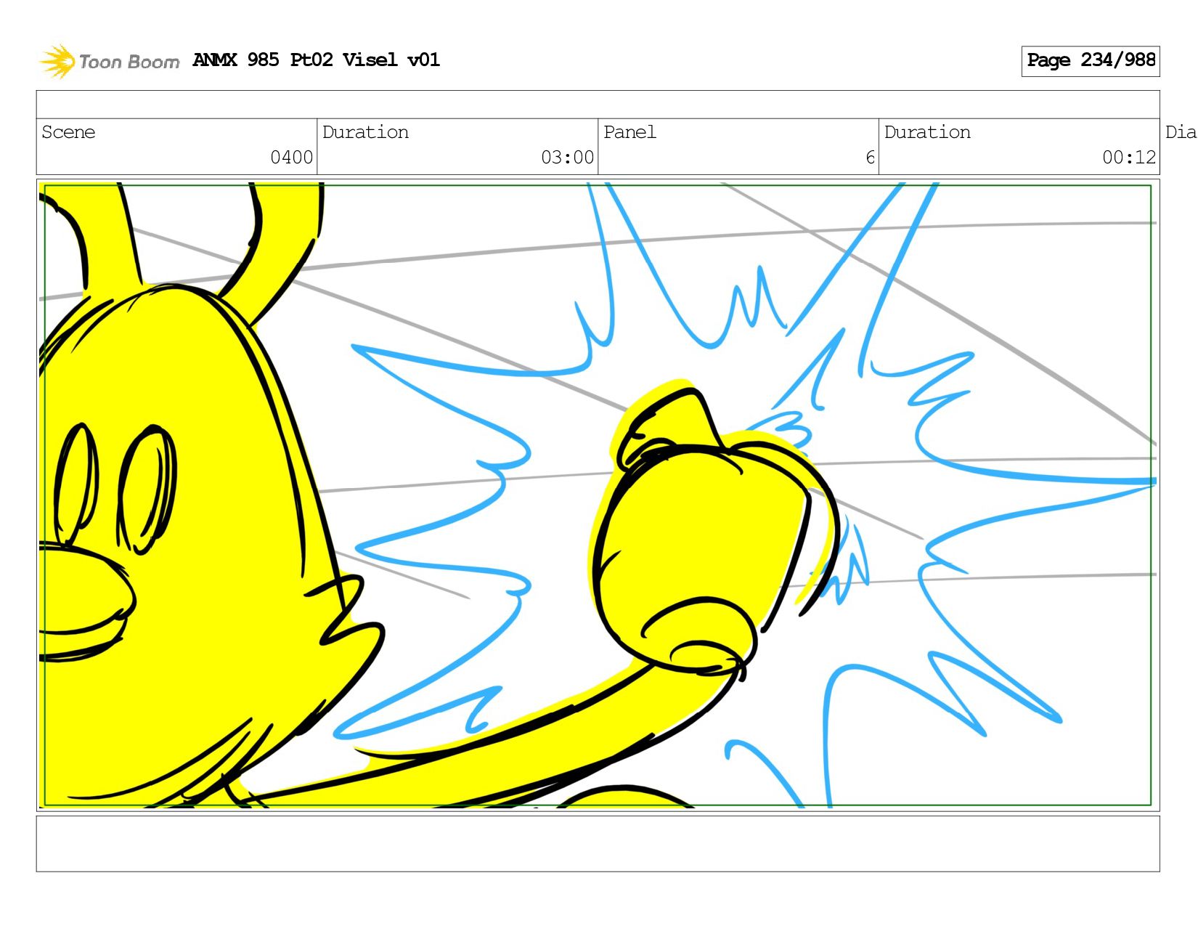This screenshot has height=926, width=1198.
Task: Click the storyboard panel drawing
Action: pos(598,495)
